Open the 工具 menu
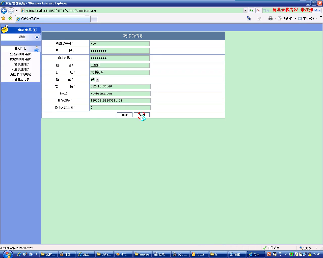Viewport: 323px width, 258px height. pos(308,18)
